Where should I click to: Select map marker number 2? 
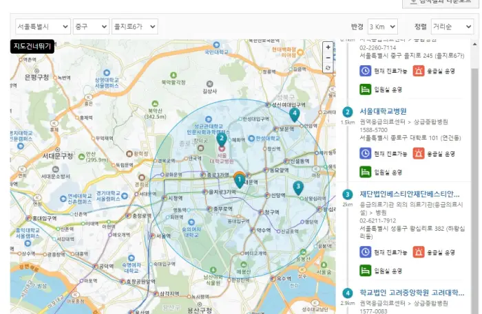(x=222, y=139)
